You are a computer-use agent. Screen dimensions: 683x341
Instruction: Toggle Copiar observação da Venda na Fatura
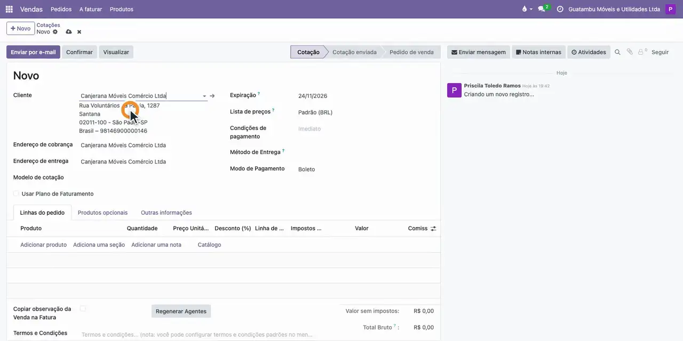pyautogui.click(x=83, y=308)
